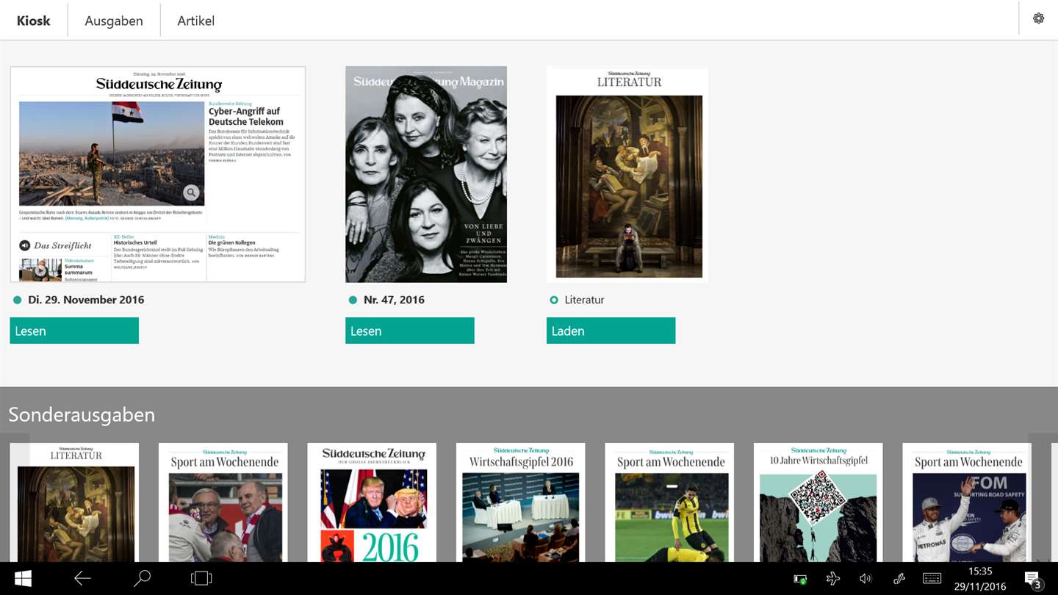Open the Süddeutsche Zeitung front page thumbnail
This screenshot has width=1058, height=595.
(158, 174)
